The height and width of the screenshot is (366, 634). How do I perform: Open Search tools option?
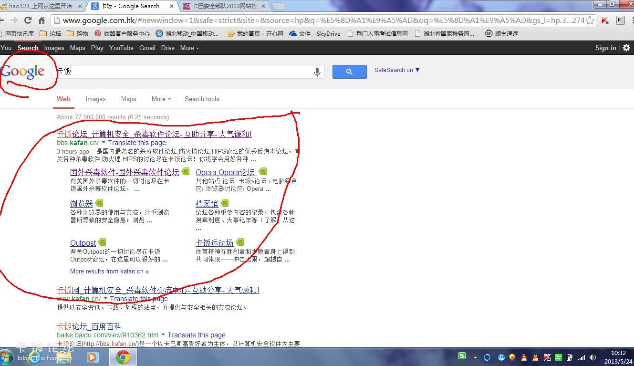click(x=202, y=99)
